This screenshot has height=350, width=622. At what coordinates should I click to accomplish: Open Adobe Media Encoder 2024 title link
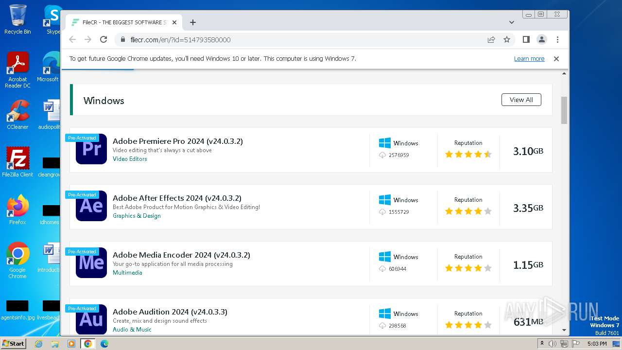point(181,255)
